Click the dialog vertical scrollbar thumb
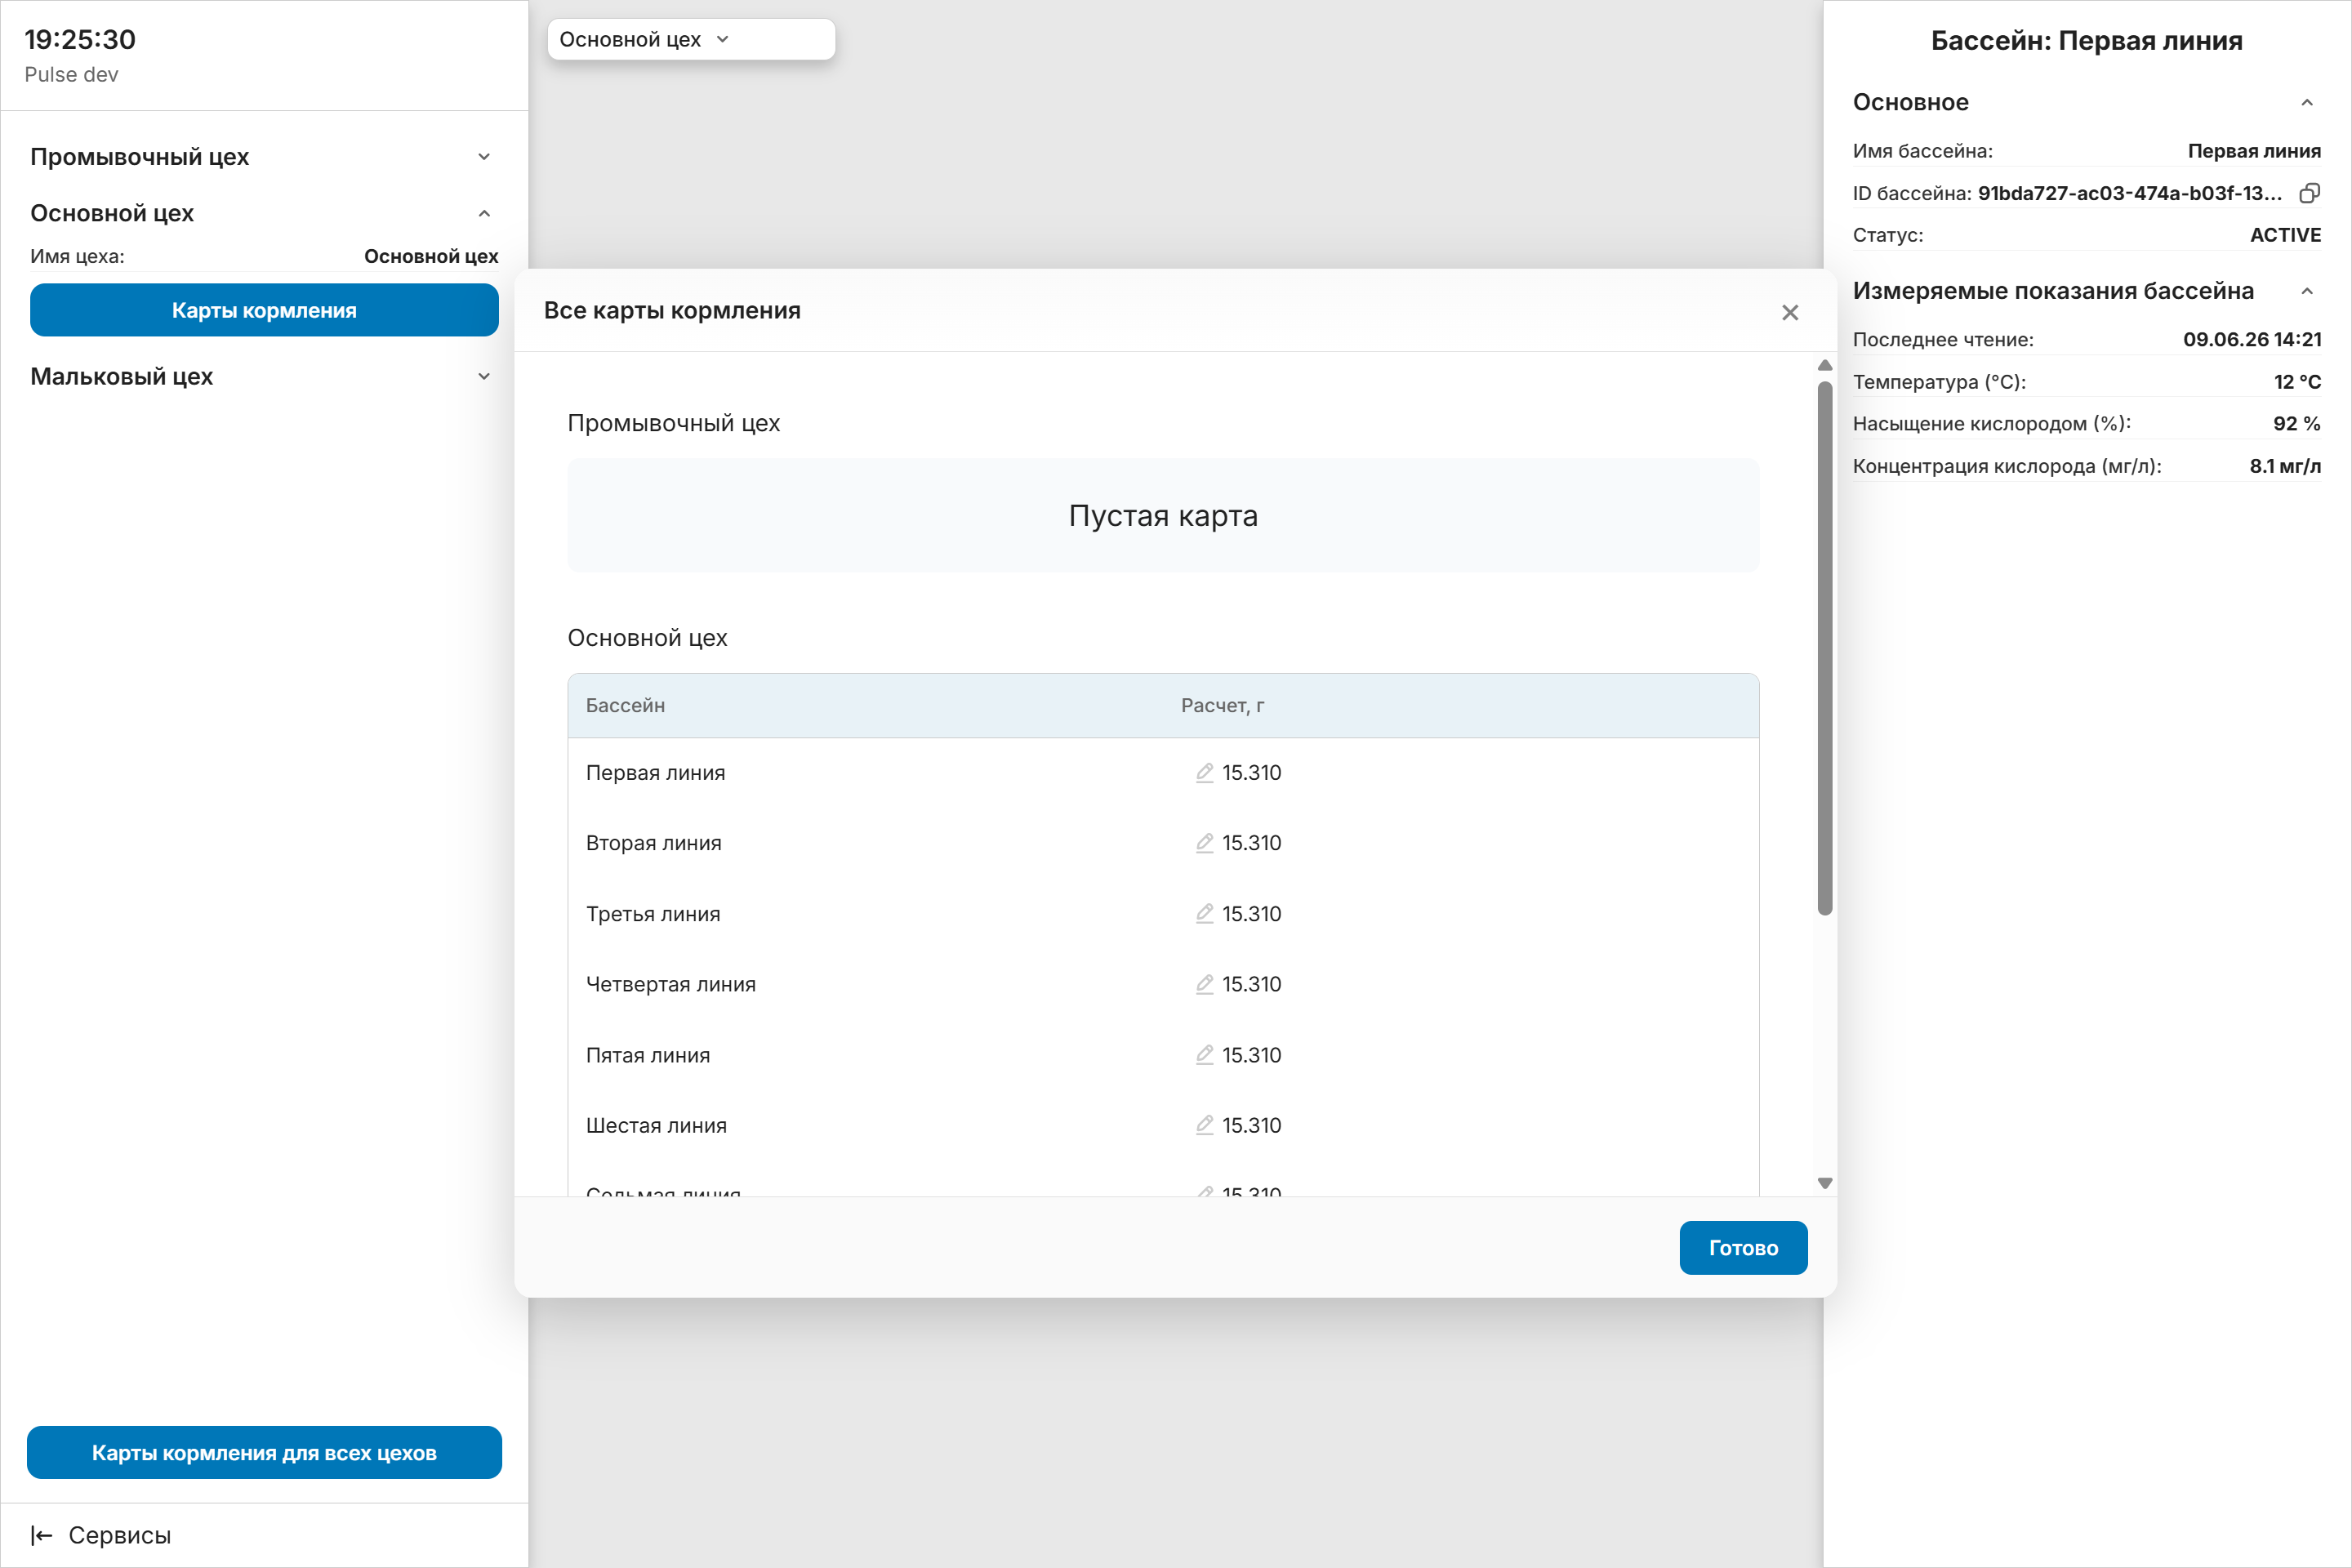Image resolution: width=2352 pixels, height=1568 pixels. [x=1825, y=648]
